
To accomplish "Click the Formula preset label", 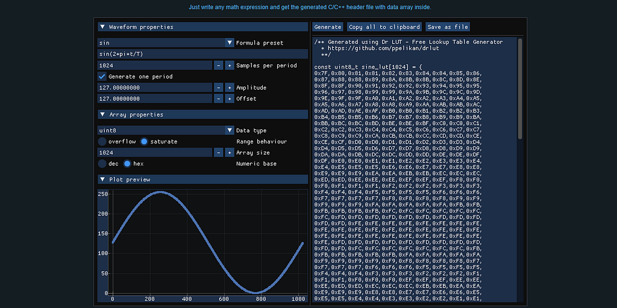I will 260,43.
